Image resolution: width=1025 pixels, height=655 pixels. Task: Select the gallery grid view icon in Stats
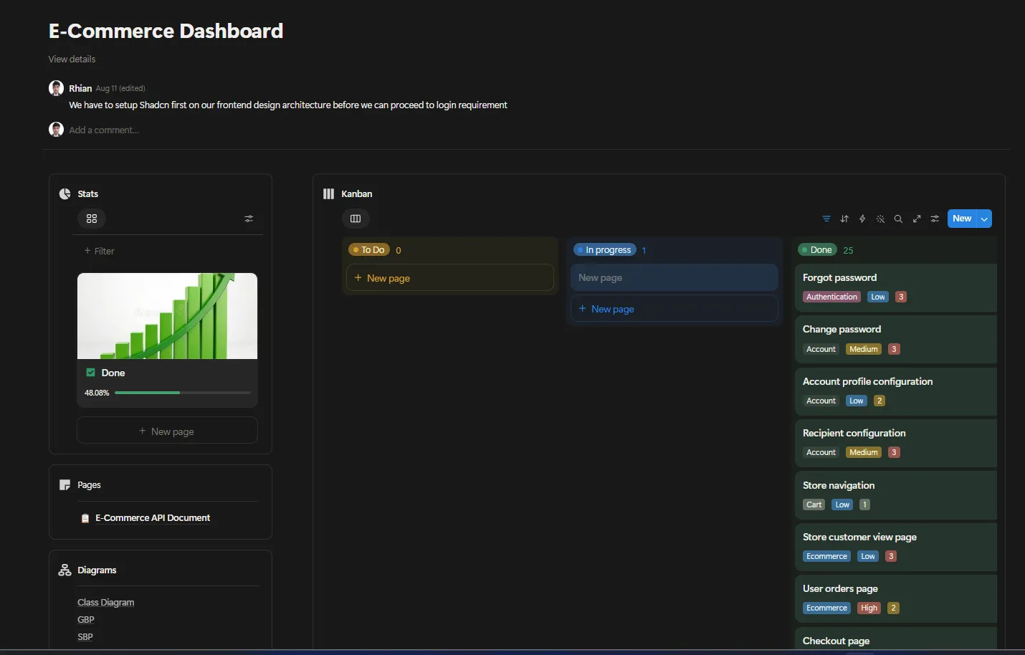[92, 219]
